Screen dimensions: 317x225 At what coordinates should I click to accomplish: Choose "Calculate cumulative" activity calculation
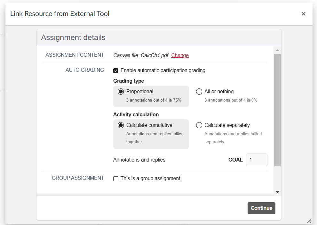coord(120,125)
